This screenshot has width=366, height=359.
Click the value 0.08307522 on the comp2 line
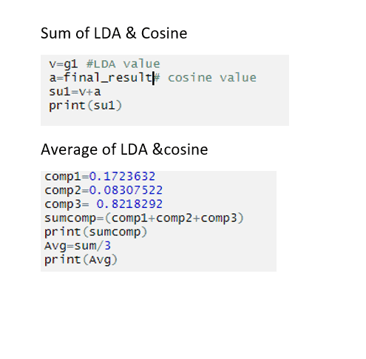(126, 190)
